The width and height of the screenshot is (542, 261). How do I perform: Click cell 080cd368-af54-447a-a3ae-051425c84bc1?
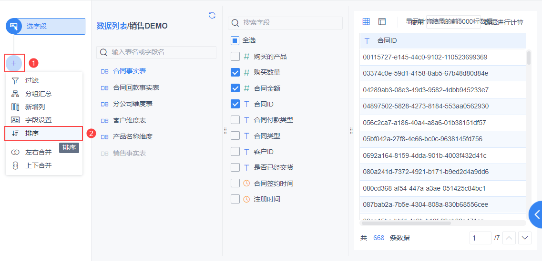click(x=443, y=188)
